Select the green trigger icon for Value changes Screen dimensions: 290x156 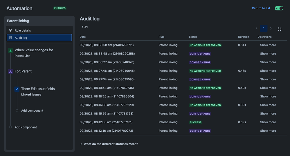[x=10, y=50]
